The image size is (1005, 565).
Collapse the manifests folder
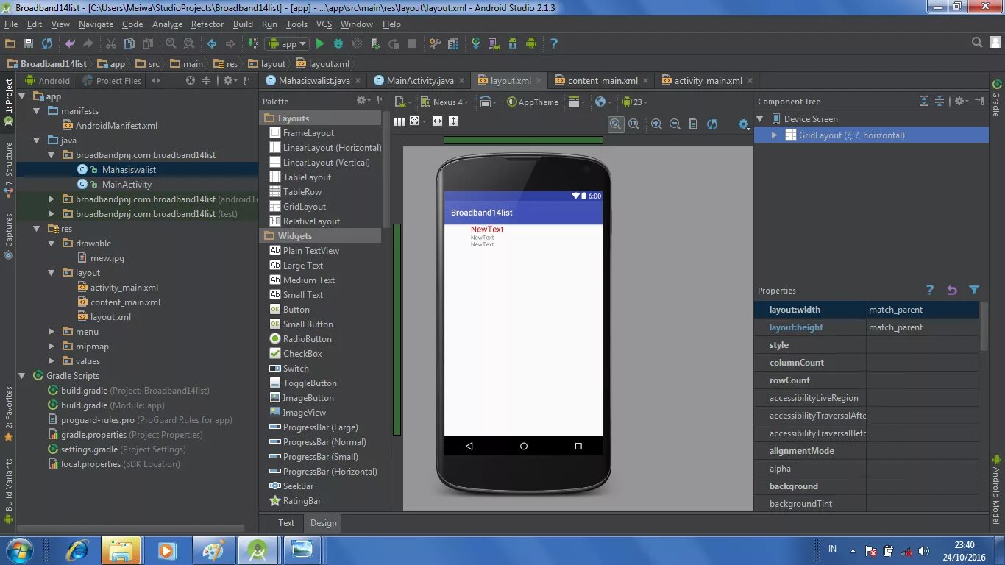coord(36,111)
